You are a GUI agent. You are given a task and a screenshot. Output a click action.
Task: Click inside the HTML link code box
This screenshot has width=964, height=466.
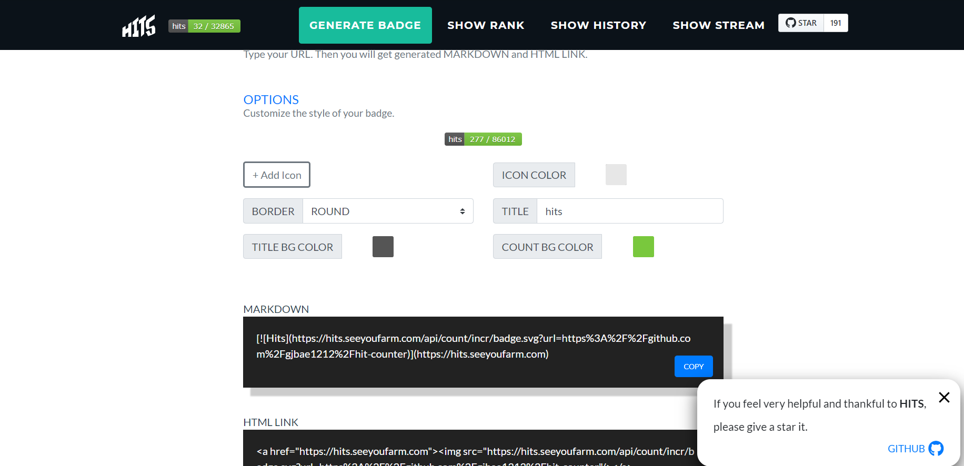[470, 448]
